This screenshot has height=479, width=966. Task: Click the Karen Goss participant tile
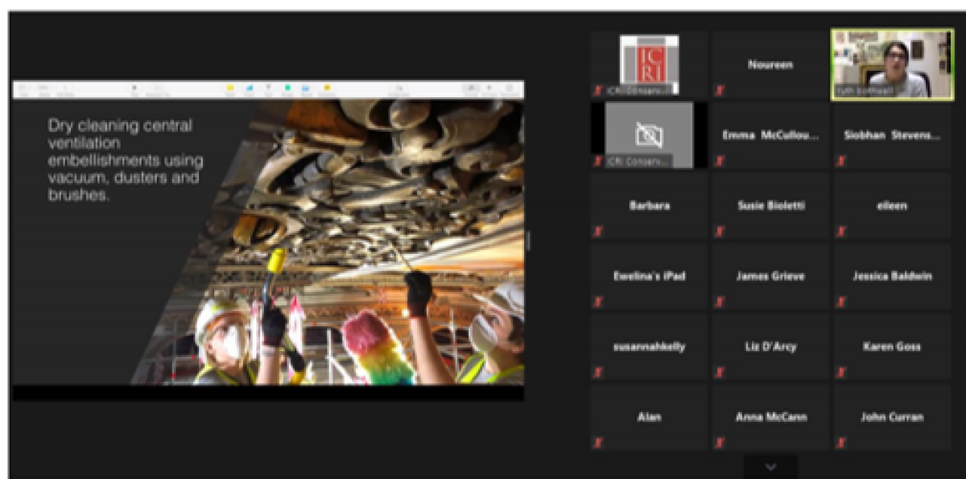click(892, 347)
